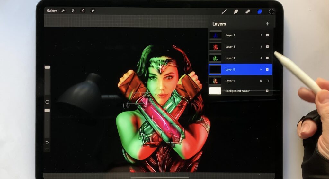Expand blend mode S on blue-thumbnail Layer 1
The image size is (329, 179).
pos(261,35)
